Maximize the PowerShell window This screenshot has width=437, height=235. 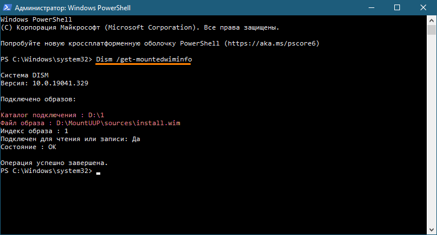pyautogui.click(x=397, y=7)
